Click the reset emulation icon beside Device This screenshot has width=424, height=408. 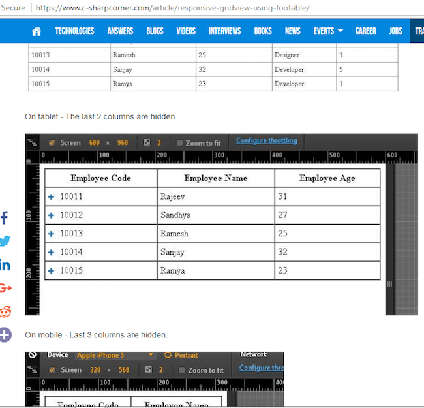(33, 354)
